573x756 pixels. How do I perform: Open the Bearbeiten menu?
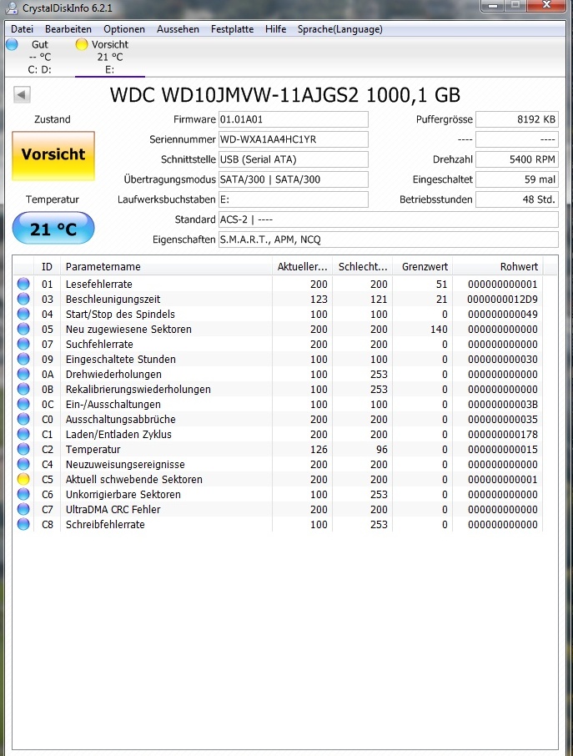coord(68,29)
